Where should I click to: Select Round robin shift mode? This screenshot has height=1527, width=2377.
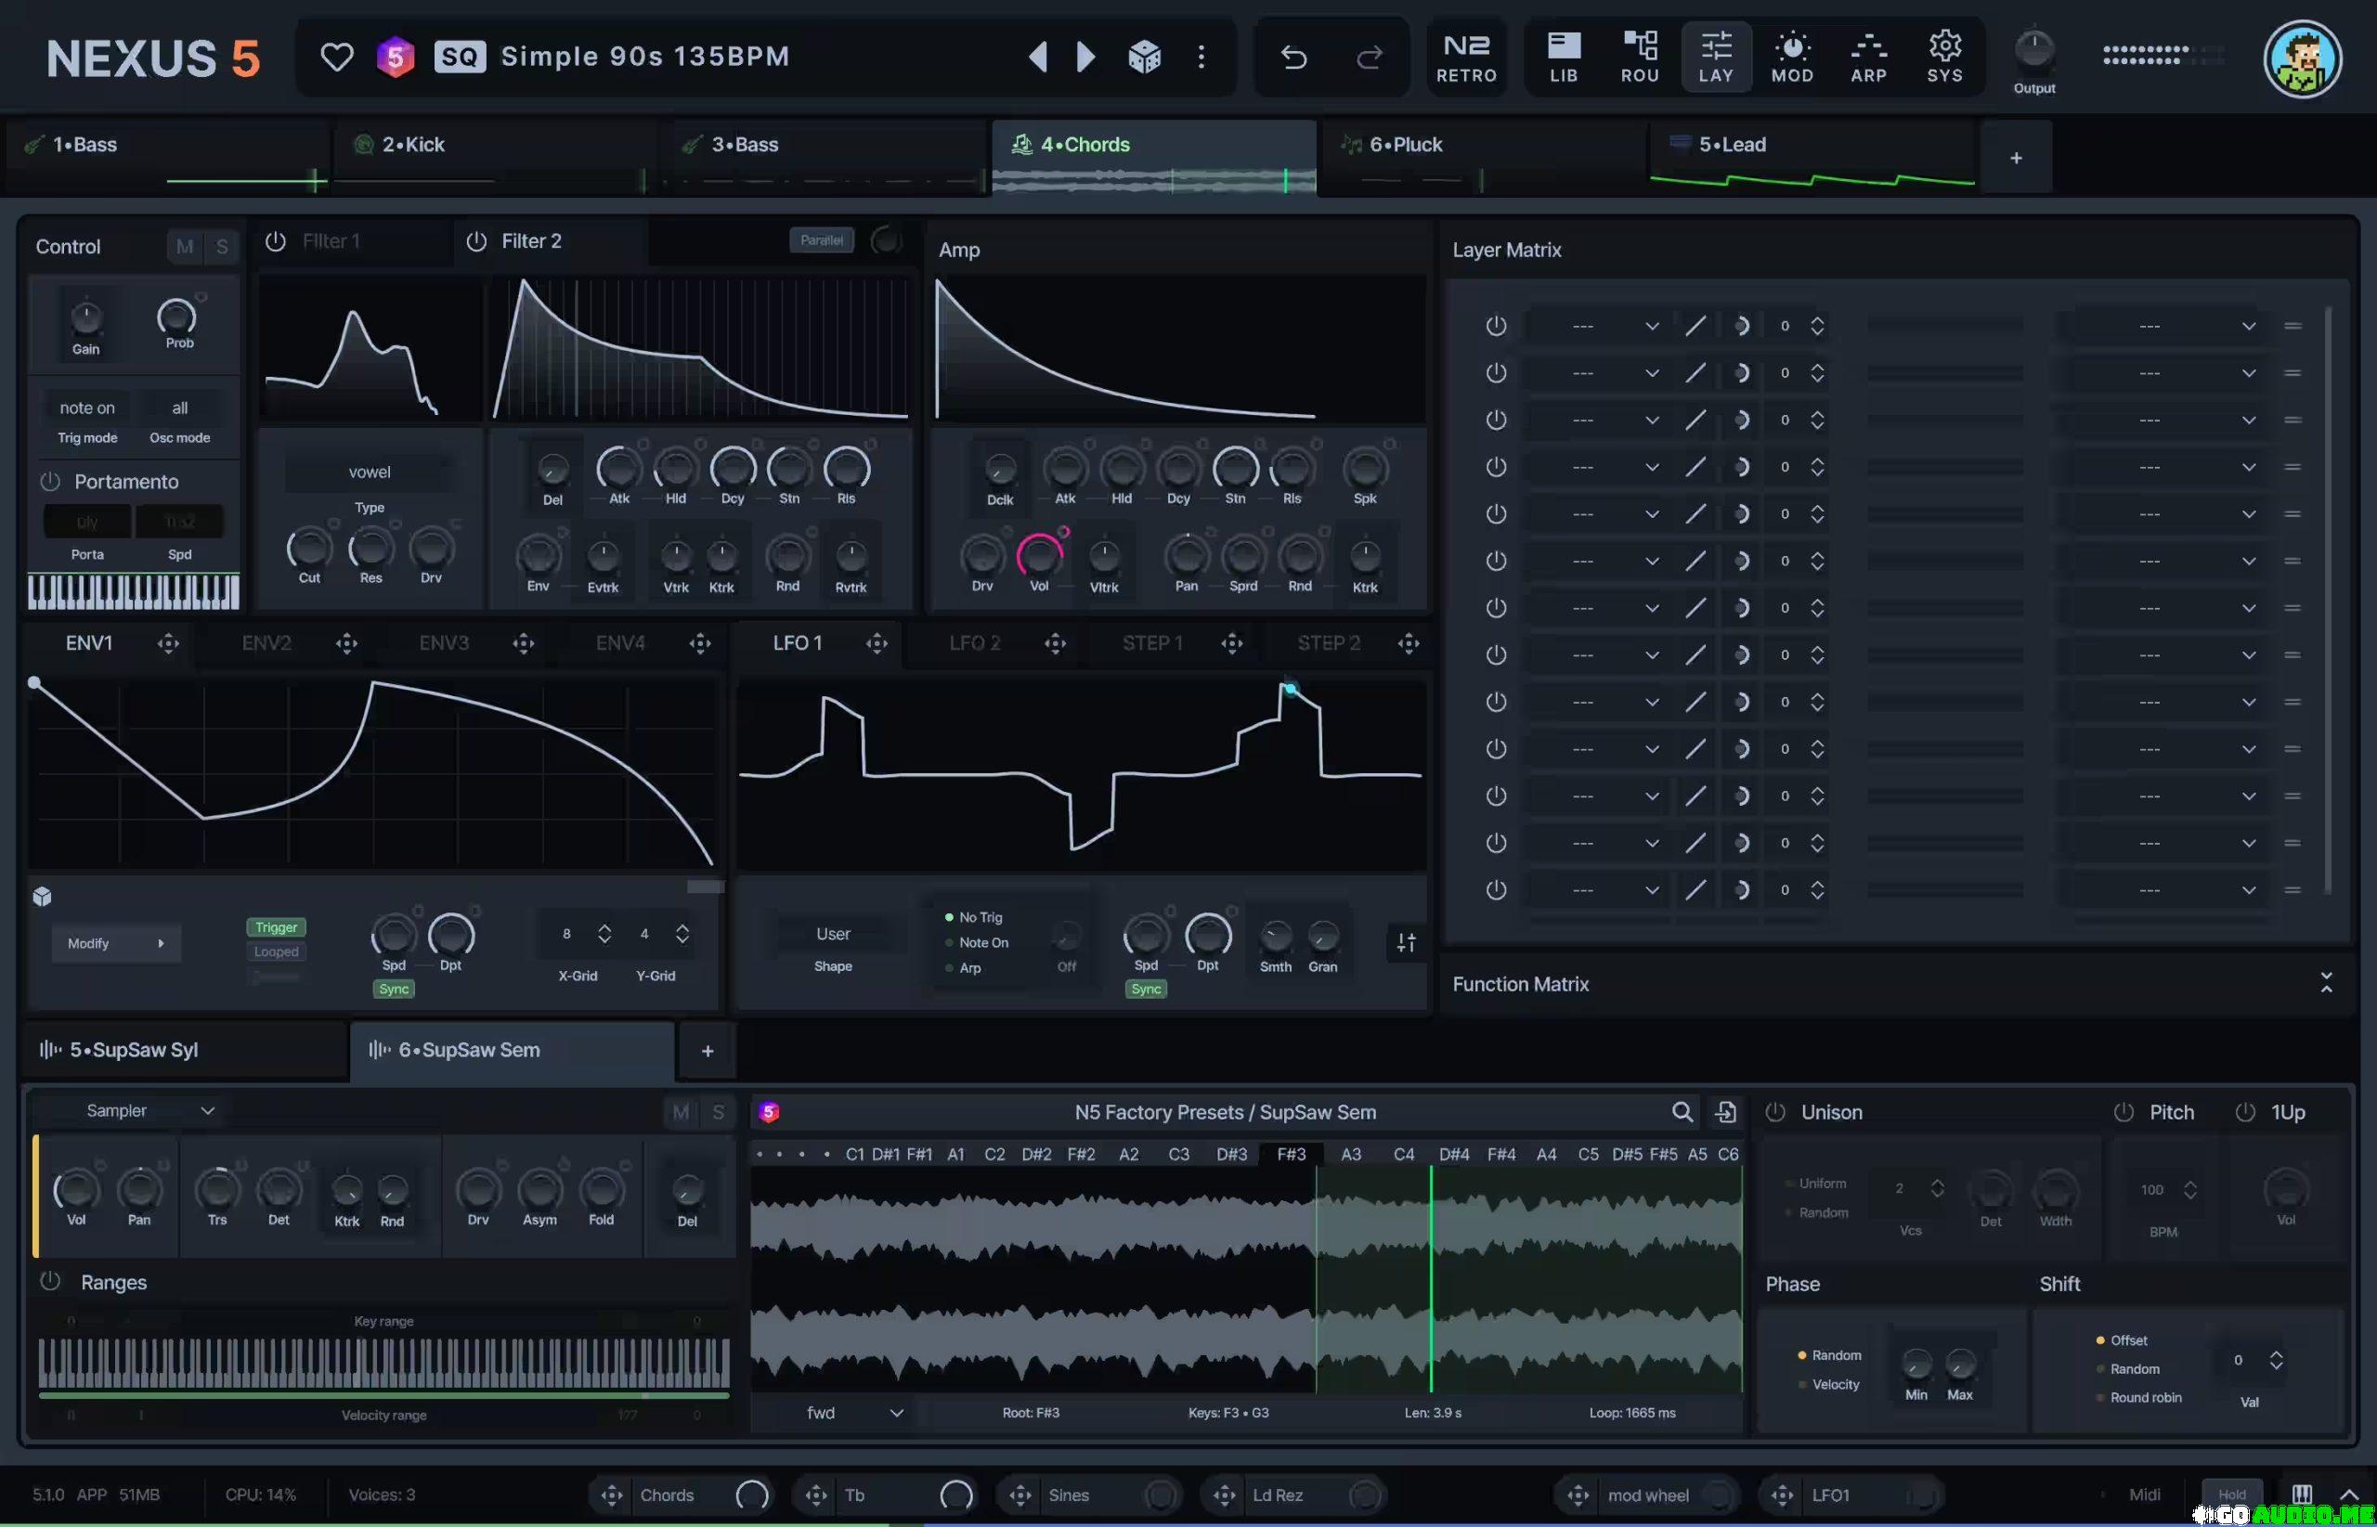[2138, 1397]
